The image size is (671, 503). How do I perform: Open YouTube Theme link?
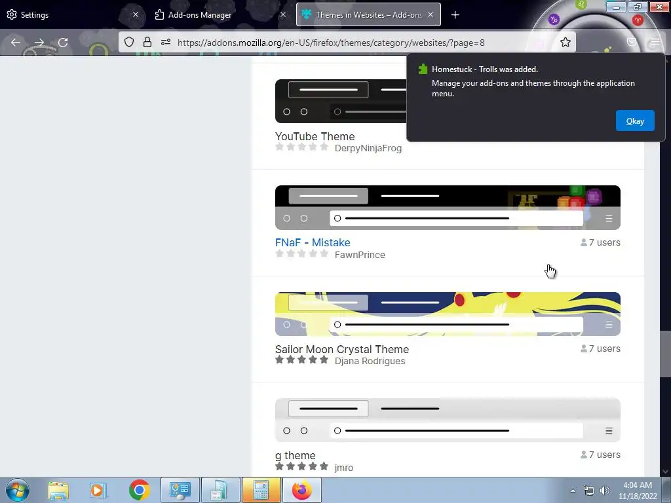click(315, 136)
